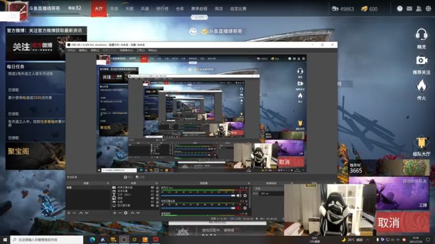The width and height of the screenshot is (435, 244).
Task: Open the mail envelope icon in game header
Action: pyautogui.click(x=409, y=9)
